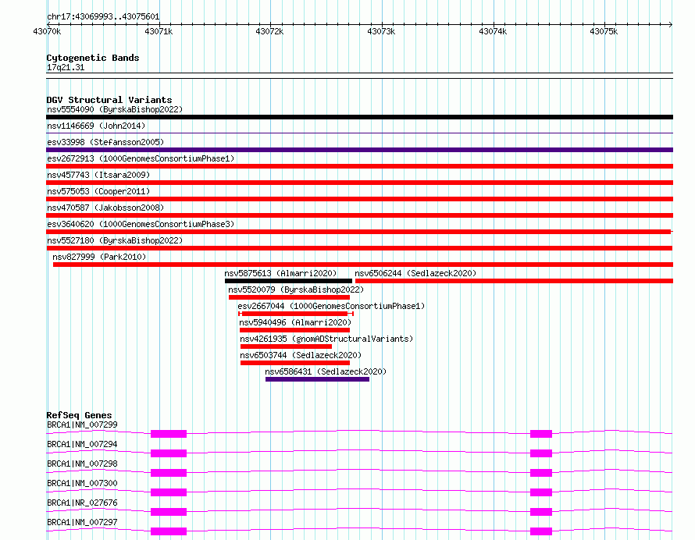This screenshot has width=695, height=540.
Task: Click the nsv470587 Jakobsson2008 red bar
Action: 359,215
